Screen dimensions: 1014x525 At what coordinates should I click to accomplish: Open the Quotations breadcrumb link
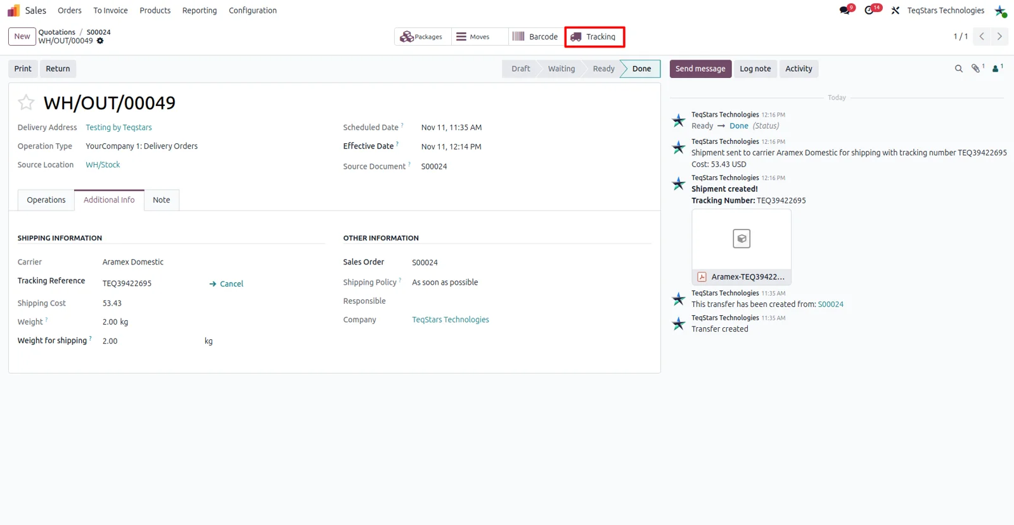[57, 32]
